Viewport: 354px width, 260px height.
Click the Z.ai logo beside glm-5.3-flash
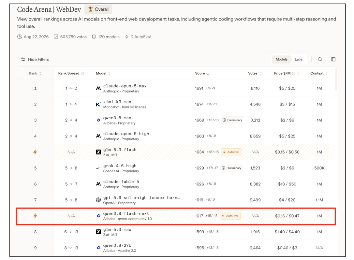98,152
